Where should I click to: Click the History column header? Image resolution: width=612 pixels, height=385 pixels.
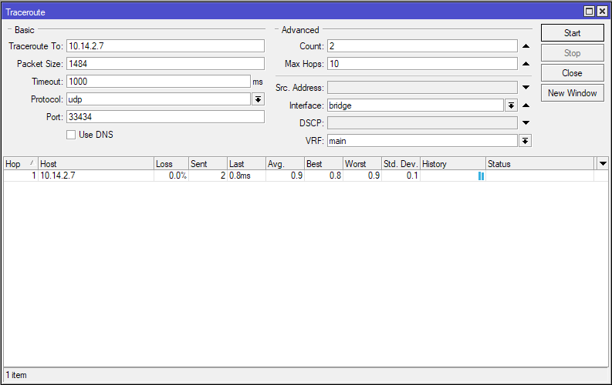(453, 164)
